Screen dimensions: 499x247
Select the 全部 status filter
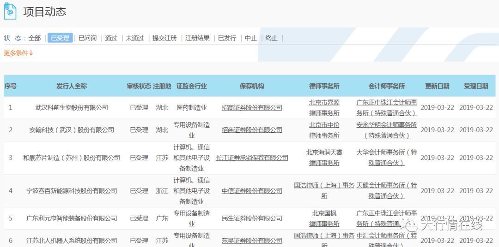pos(35,38)
